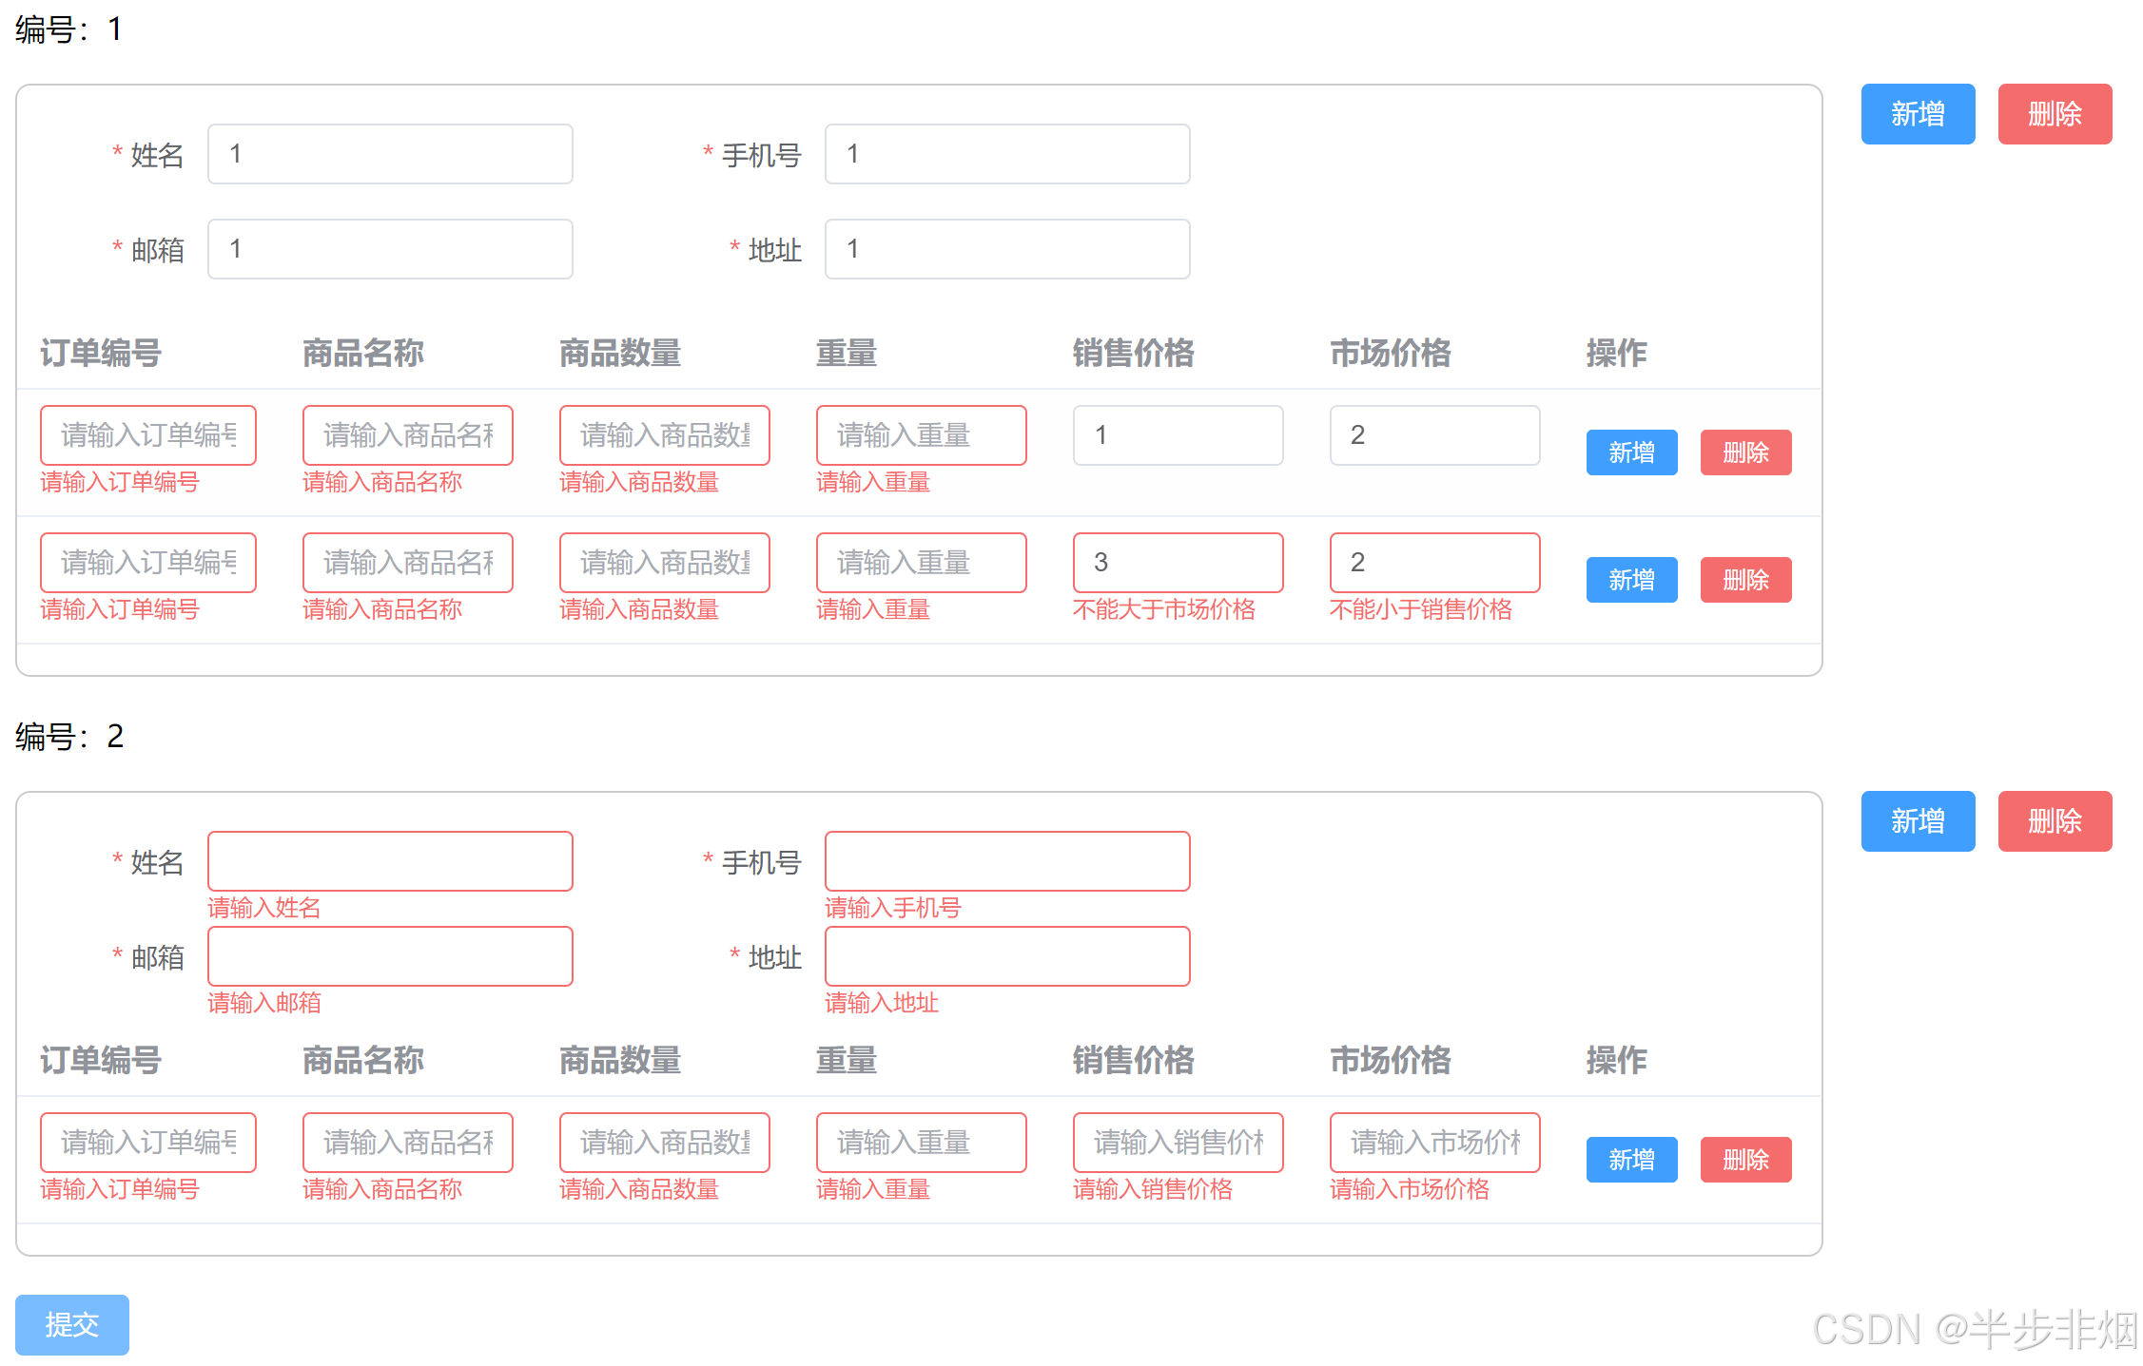Screen dimensions: 2143x1366
Task: Click 新增 button beside form section 1
Action: click(x=1917, y=114)
